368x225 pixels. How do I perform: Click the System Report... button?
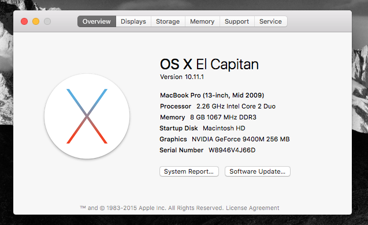click(189, 171)
